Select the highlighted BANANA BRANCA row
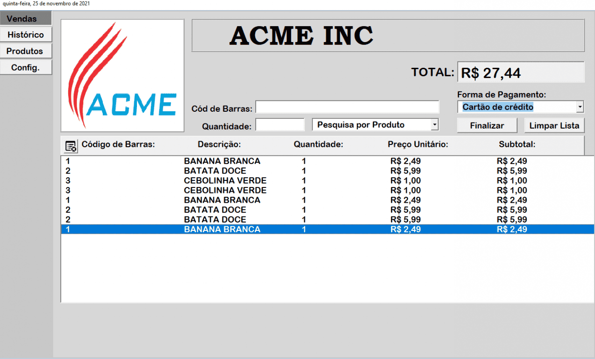This screenshot has height=359, width=595. (327, 230)
